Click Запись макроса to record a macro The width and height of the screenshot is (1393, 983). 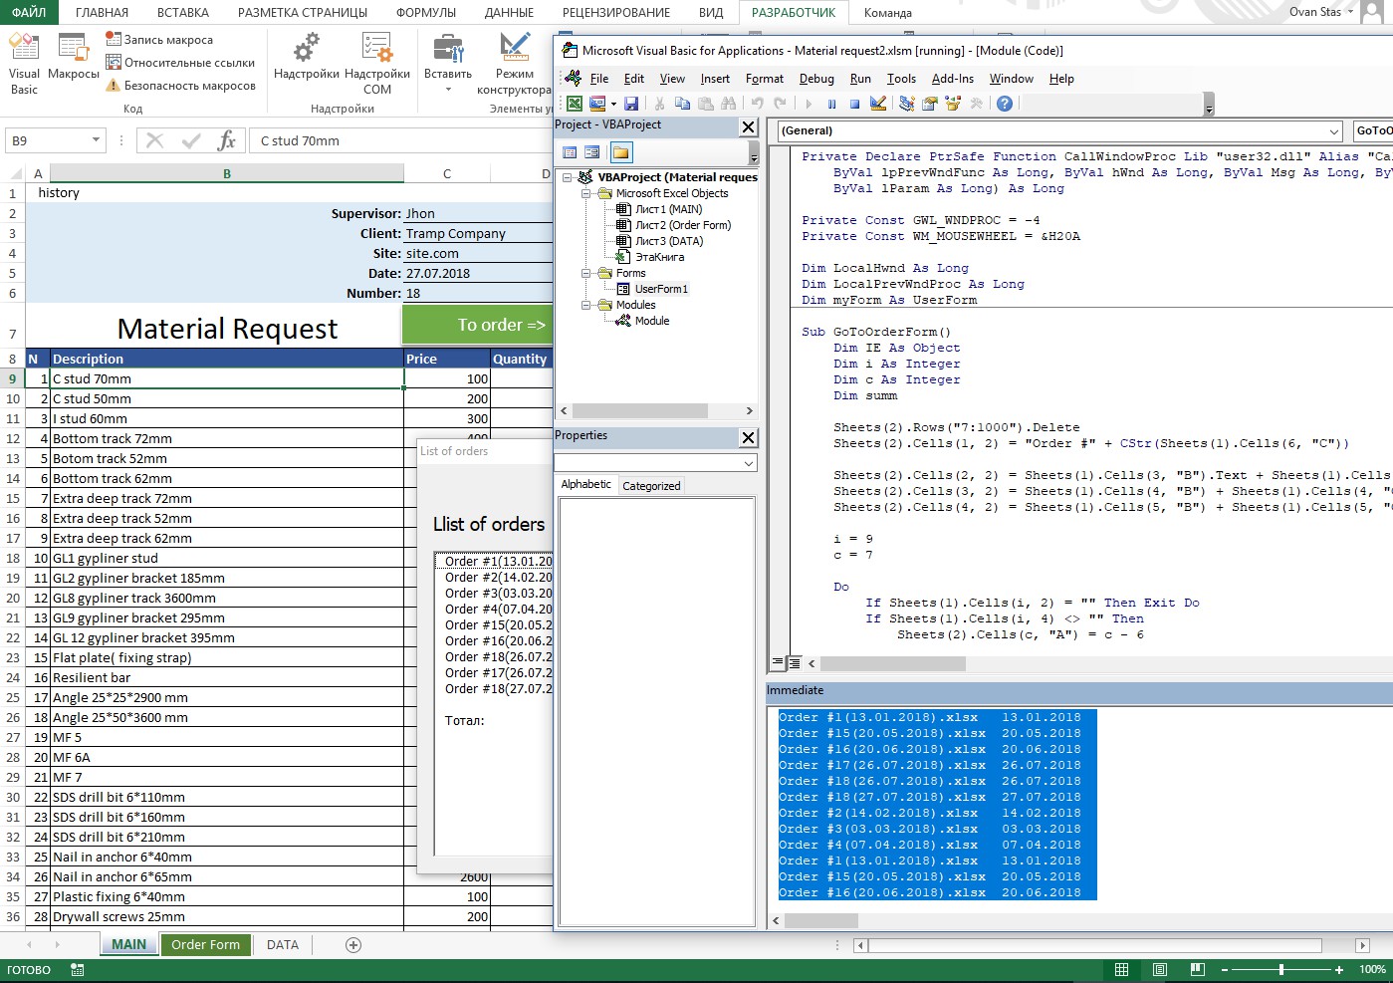click(159, 40)
